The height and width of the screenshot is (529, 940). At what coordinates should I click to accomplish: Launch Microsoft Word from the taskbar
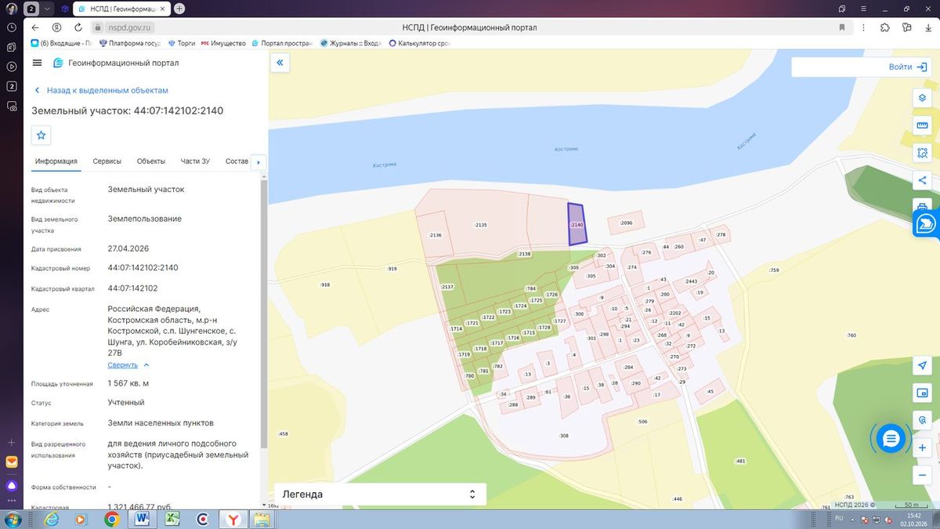[x=143, y=519]
